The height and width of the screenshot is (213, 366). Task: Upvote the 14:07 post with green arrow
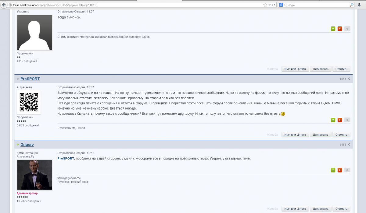pos(333,29)
